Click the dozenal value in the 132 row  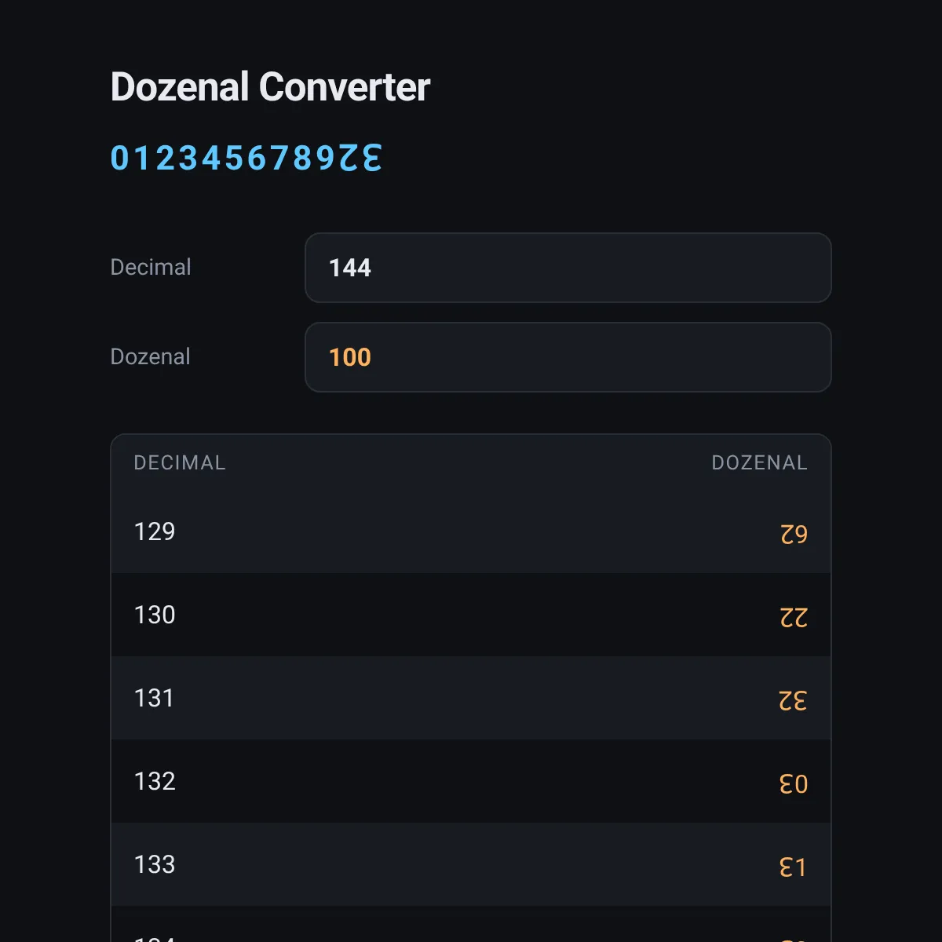pos(793,783)
